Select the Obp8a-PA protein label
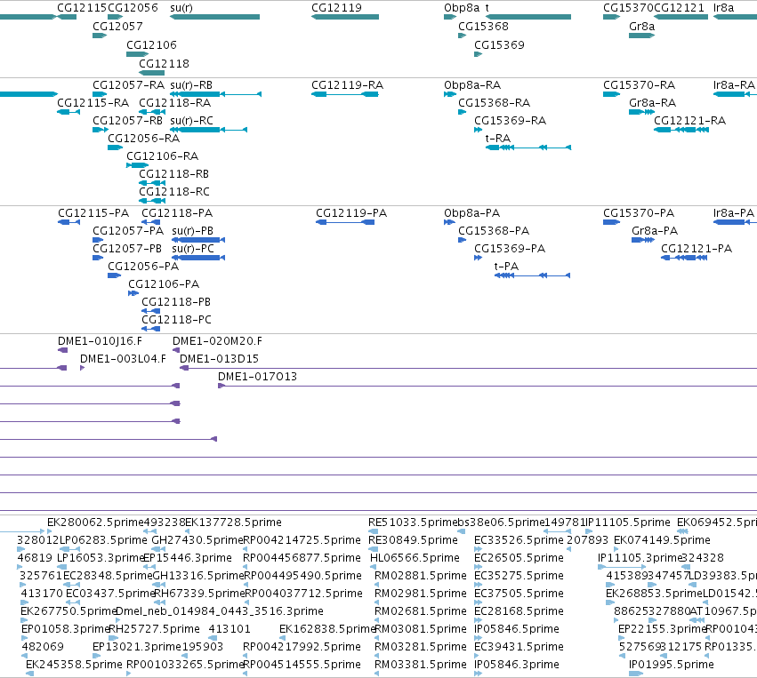This screenshot has height=678, width=757. click(x=472, y=213)
